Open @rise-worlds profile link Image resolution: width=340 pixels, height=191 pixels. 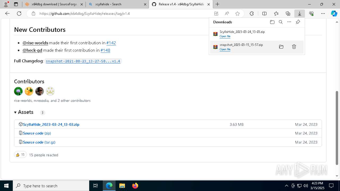coord(35,43)
